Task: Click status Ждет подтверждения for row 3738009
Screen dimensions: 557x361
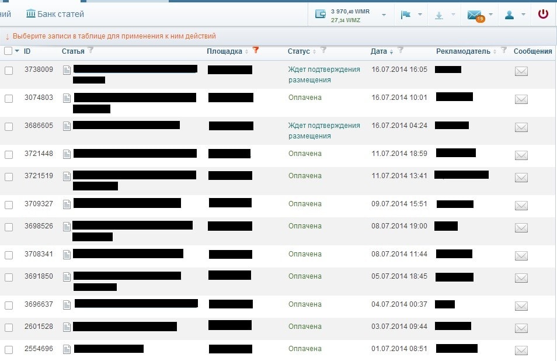Action: tap(324, 75)
